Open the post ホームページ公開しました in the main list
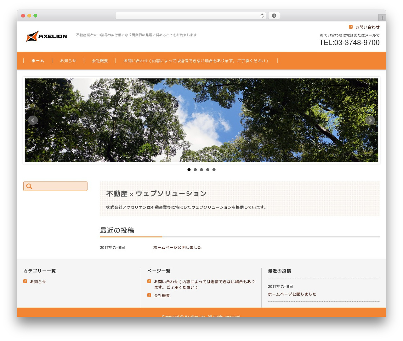 (177, 248)
